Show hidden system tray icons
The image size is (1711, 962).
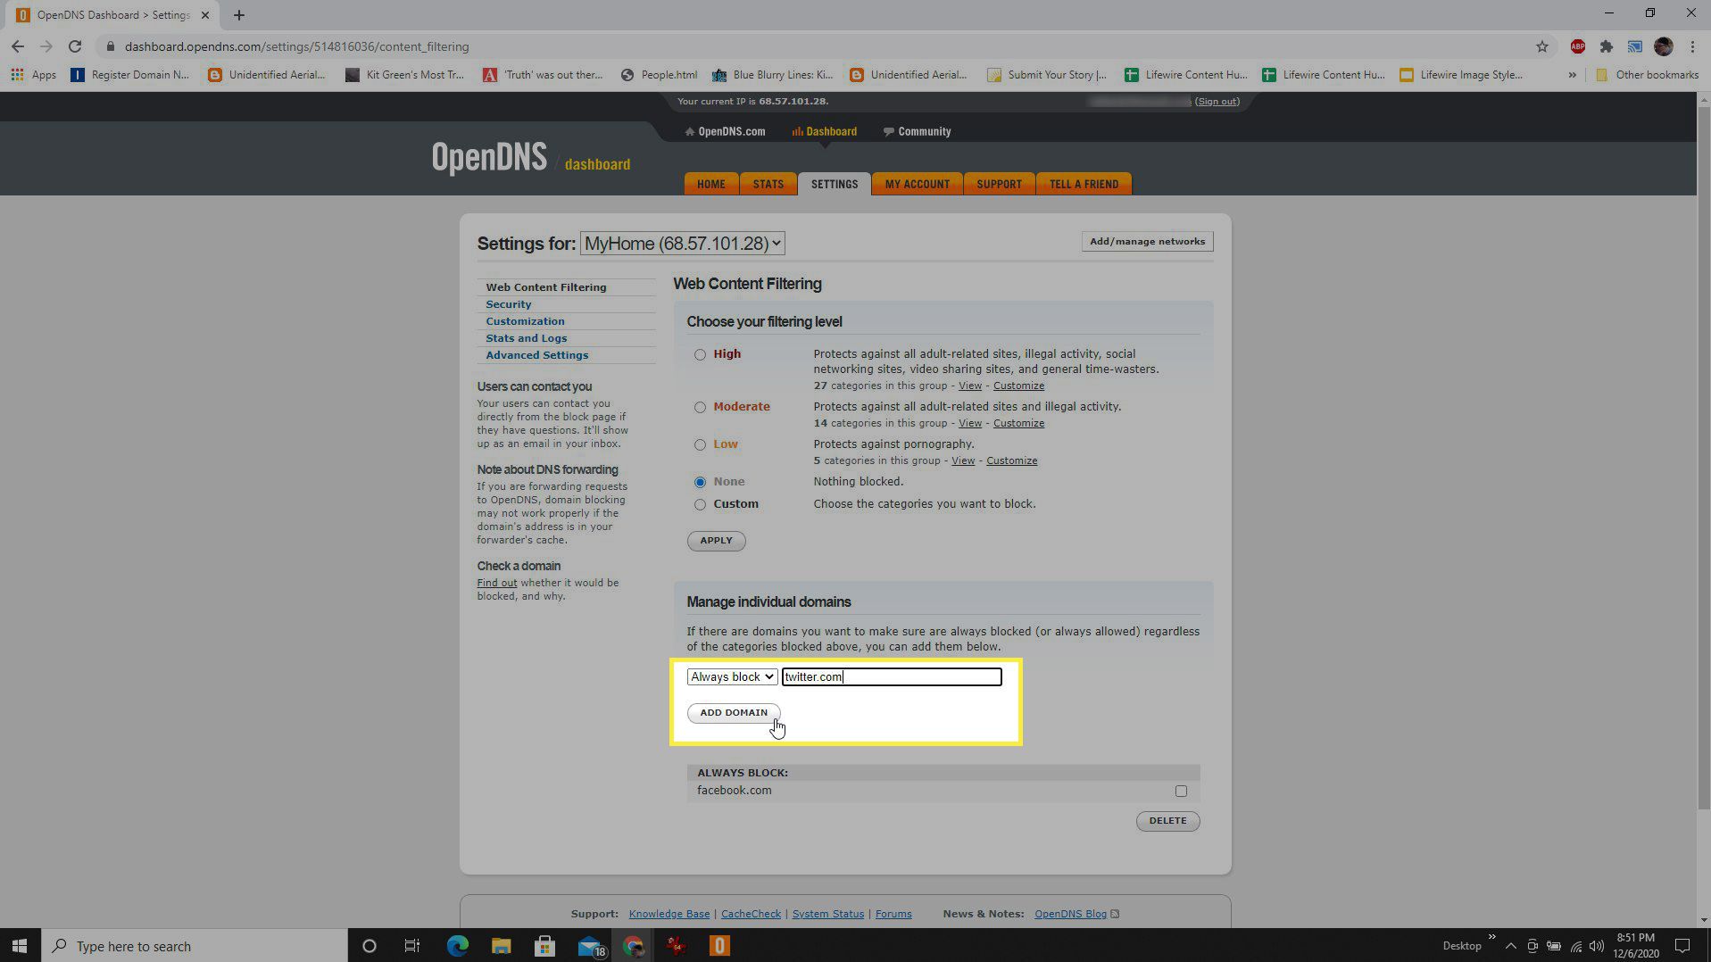(1510, 946)
